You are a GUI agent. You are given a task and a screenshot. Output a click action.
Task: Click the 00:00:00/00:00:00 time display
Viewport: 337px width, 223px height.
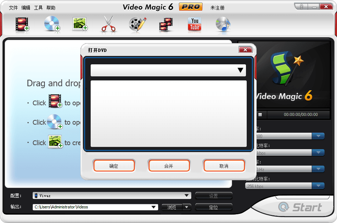coord(301,114)
